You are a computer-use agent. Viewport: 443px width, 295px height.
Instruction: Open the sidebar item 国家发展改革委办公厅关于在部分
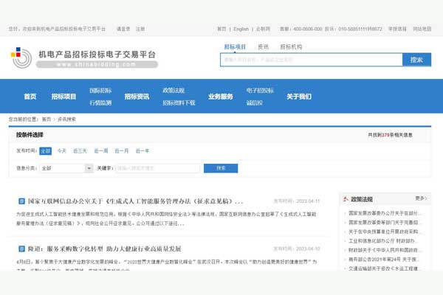[x=385, y=213]
